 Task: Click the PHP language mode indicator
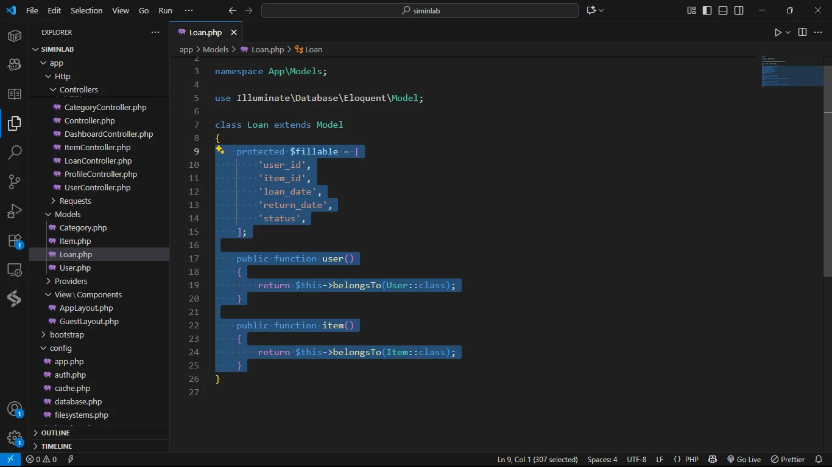point(691,460)
